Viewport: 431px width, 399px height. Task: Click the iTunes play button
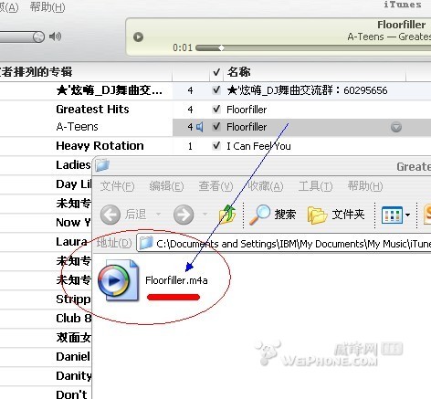pos(138,37)
